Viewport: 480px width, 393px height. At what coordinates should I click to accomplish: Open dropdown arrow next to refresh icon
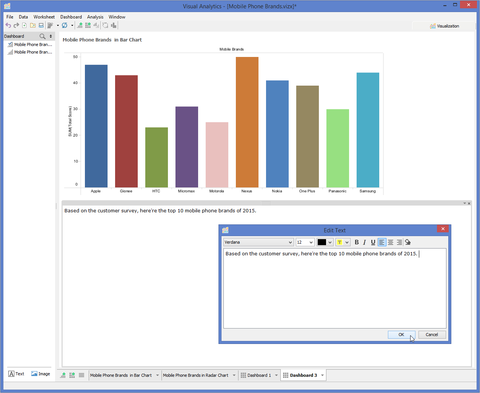pyautogui.click(x=72, y=26)
